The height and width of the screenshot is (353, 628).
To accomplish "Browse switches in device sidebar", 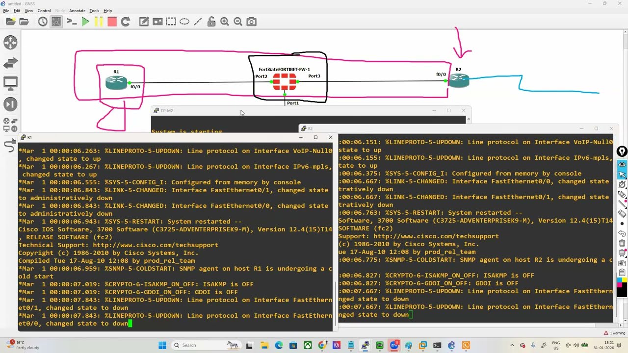I will tap(10, 63).
